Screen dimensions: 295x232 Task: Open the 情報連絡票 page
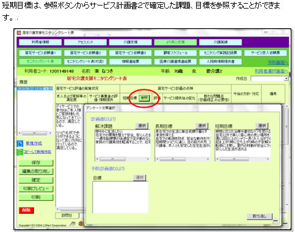click(x=130, y=61)
